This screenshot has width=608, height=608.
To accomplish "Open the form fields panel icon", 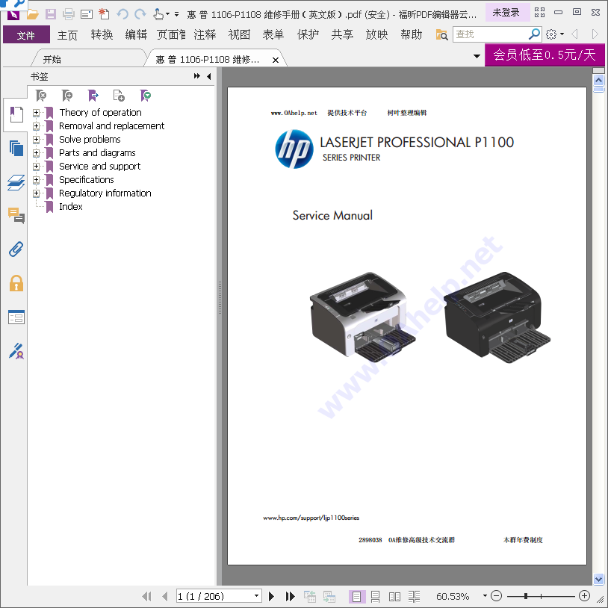I will pos(16,317).
